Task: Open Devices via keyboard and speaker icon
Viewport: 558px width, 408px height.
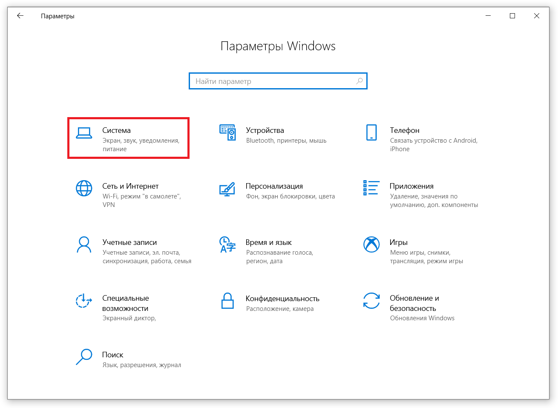Action: (227, 132)
